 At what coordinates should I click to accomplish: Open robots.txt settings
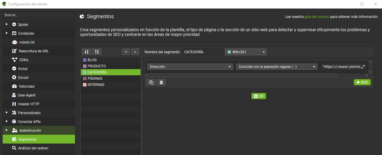point(27,42)
